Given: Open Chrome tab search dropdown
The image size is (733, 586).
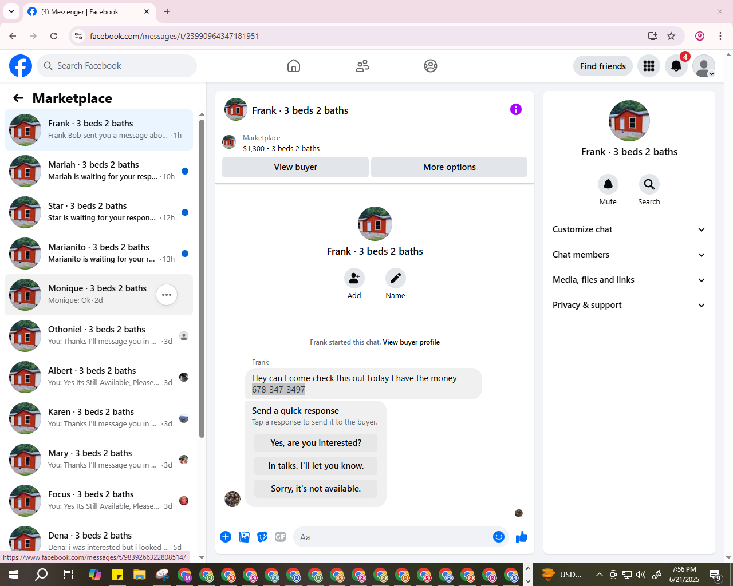Looking at the screenshot, I should (x=11, y=11).
